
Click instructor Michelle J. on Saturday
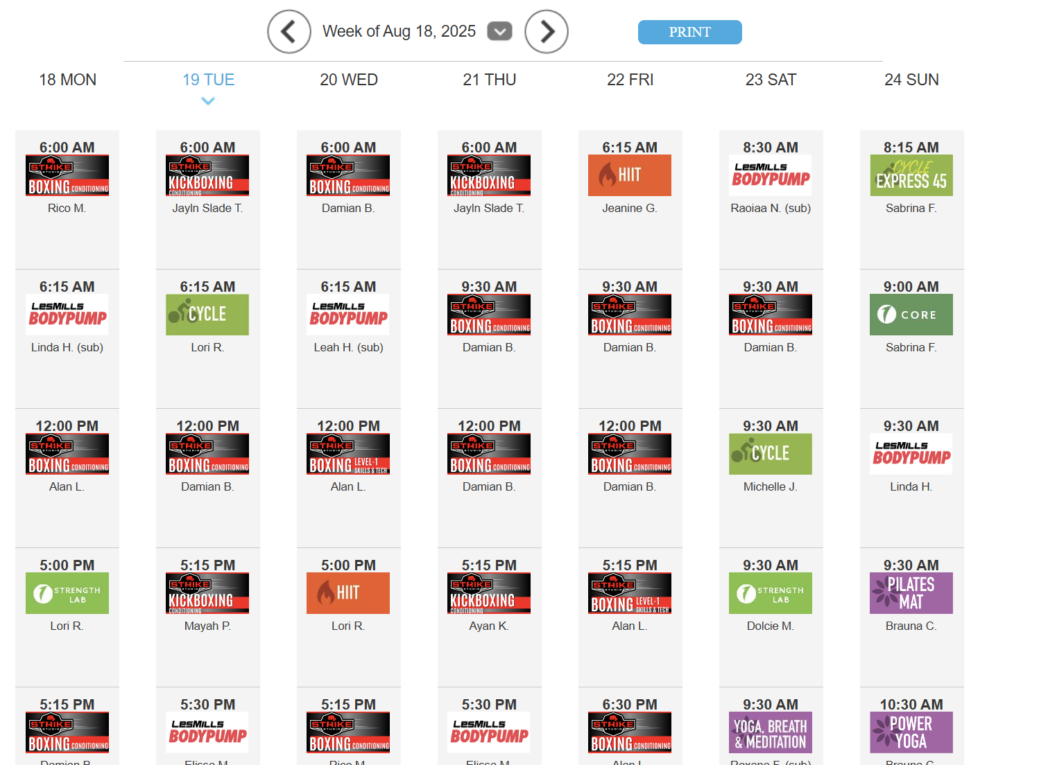tap(771, 486)
